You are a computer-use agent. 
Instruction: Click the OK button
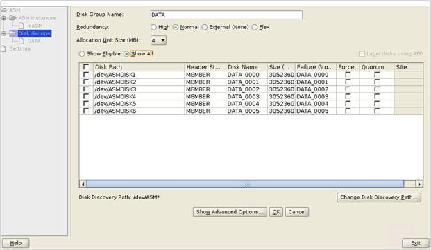[276, 212]
